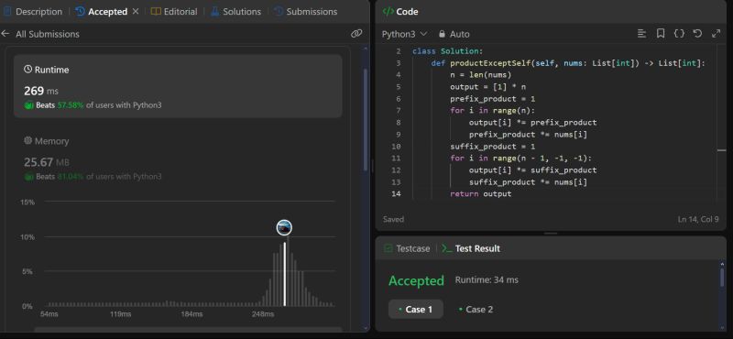The height and width of the screenshot is (339, 733).
Task: Open the Solutions tab
Action: (x=235, y=12)
